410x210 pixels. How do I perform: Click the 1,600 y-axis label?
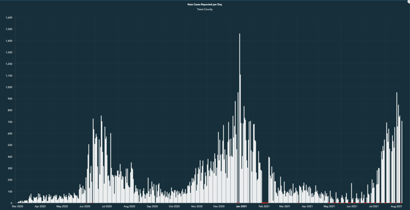click(x=9, y=18)
